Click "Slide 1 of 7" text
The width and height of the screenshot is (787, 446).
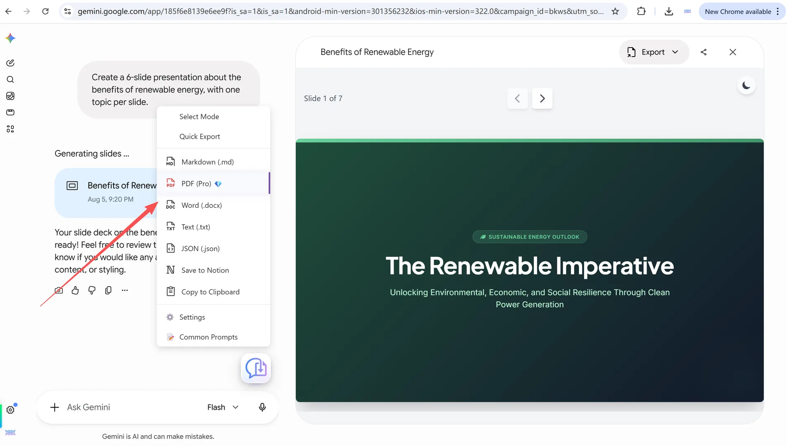(x=323, y=98)
